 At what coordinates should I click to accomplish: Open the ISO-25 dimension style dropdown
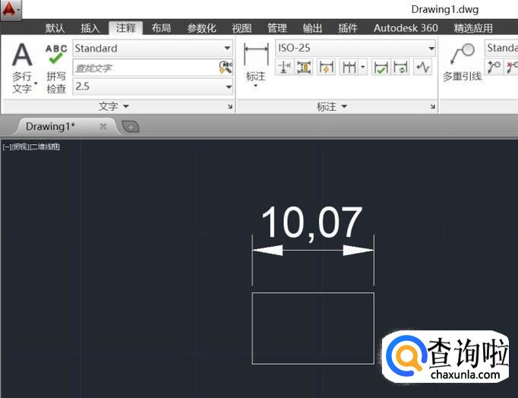click(x=431, y=48)
